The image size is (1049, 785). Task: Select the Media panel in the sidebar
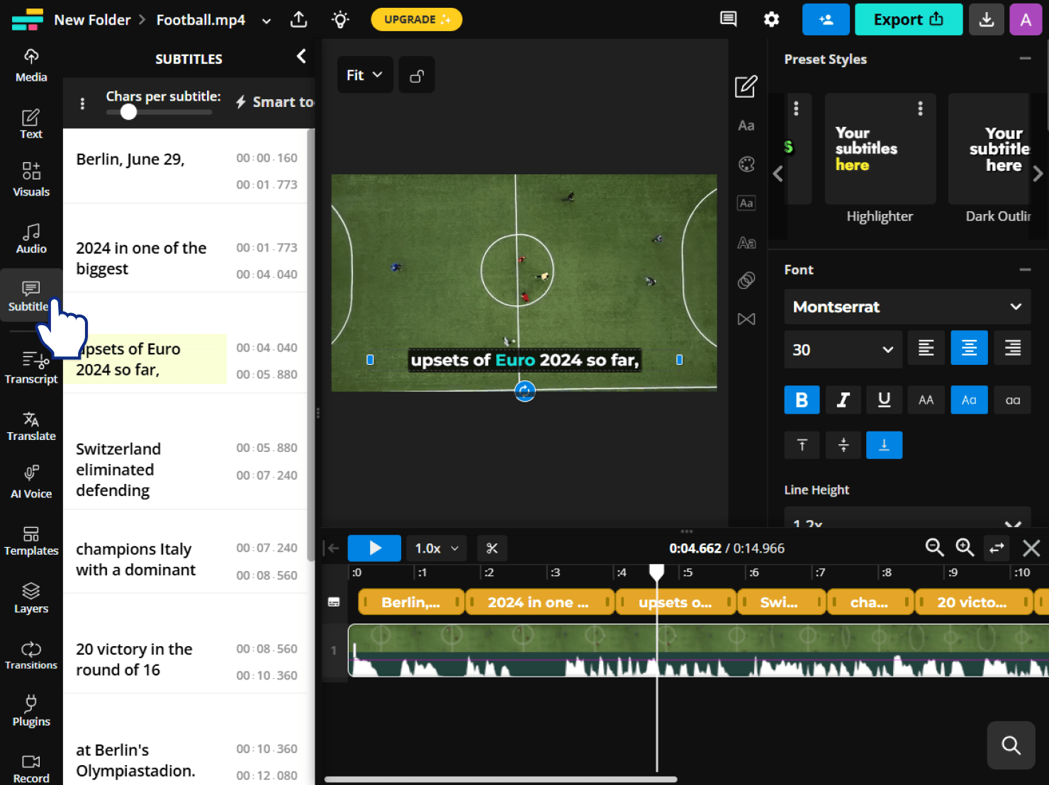click(x=30, y=64)
